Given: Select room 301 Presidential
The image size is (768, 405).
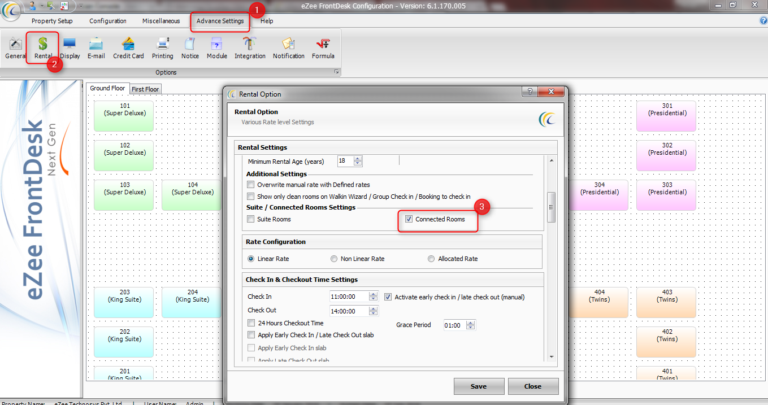Looking at the screenshot, I should [x=667, y=116].
